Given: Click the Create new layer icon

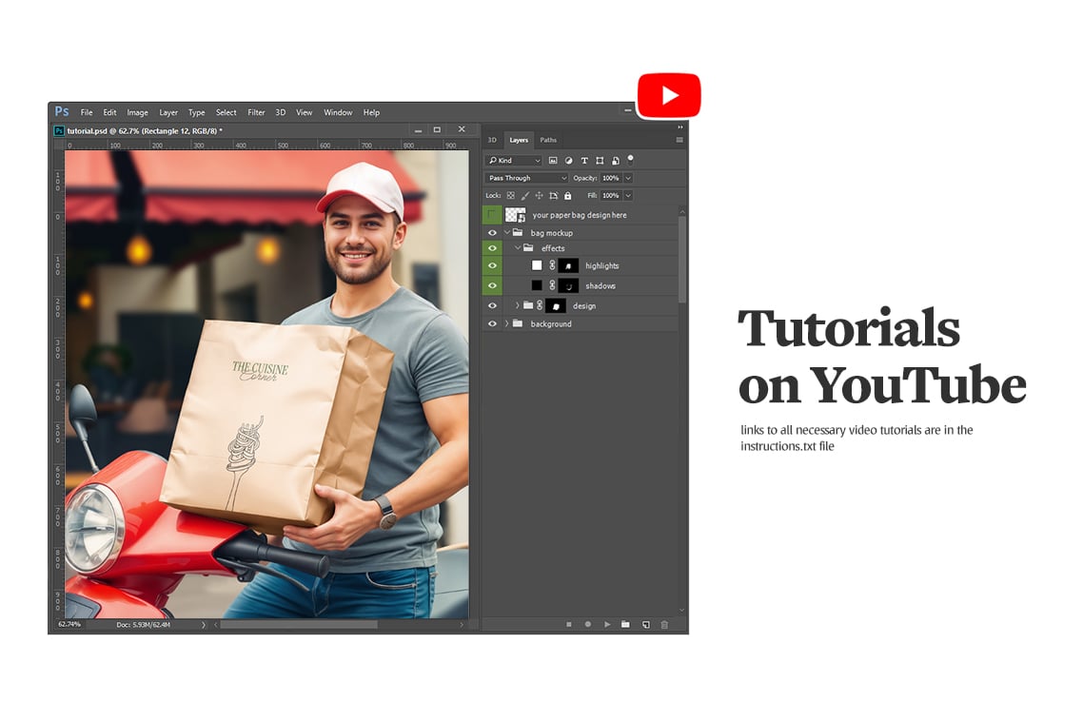Looking at the screenshot, I should (646, 624).
